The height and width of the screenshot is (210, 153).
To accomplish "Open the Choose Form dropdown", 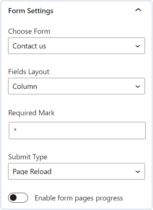I will 76,46.
